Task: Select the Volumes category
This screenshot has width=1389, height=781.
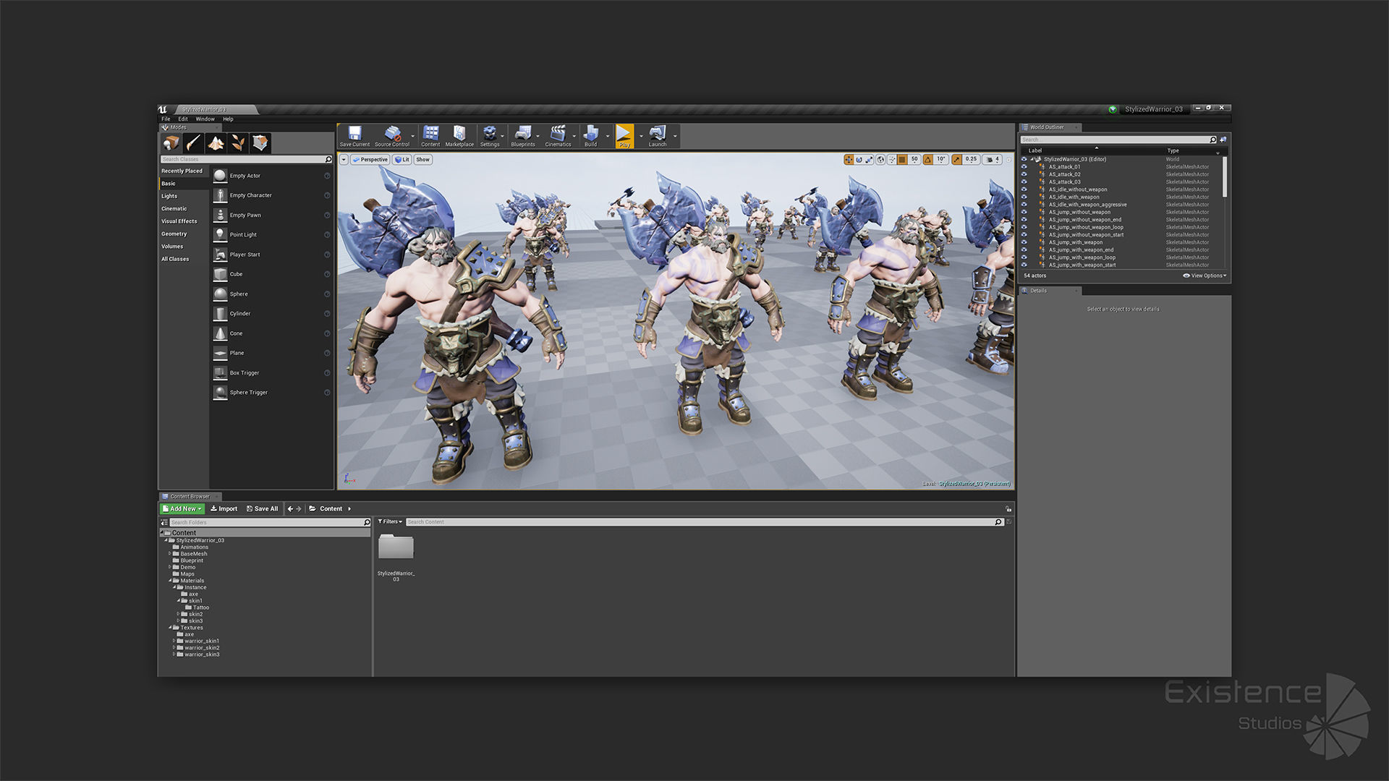Action: (184, 247)
